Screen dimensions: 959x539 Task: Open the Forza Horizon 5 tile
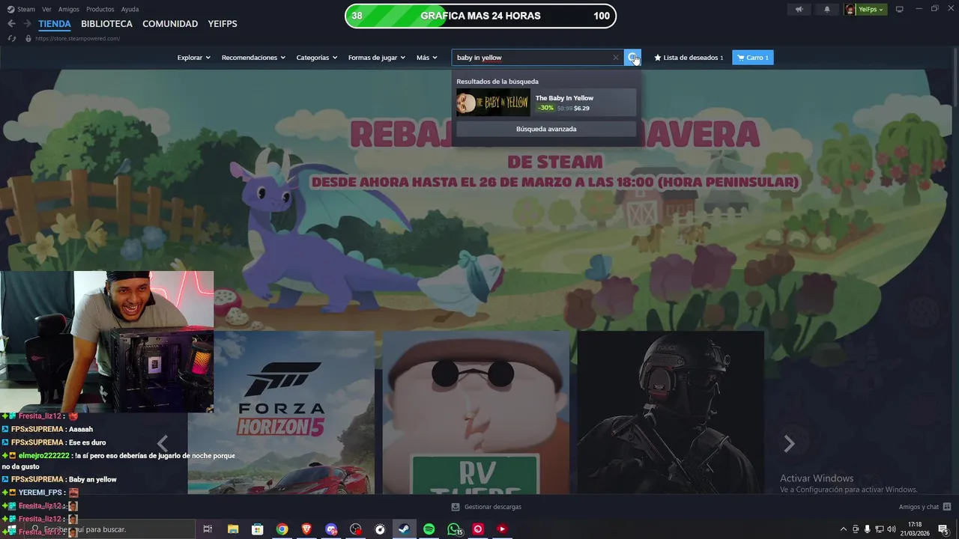point(281,412)
